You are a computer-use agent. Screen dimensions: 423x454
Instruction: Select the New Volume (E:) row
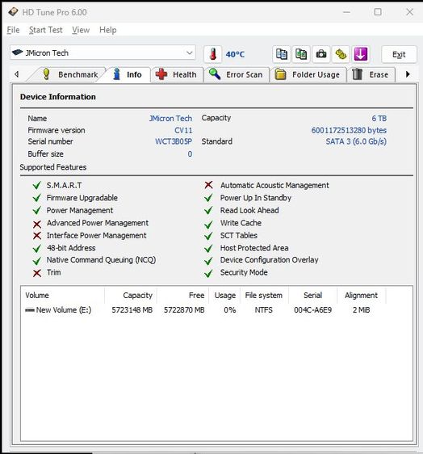tap(216, 310)
